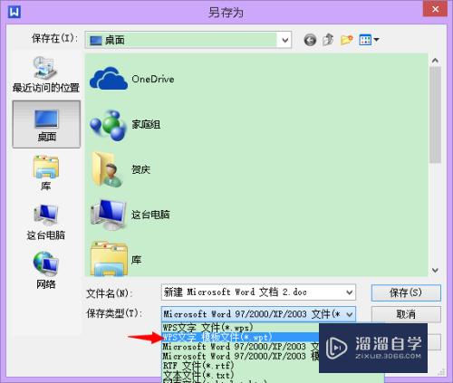Close the 另存为 dialog
This screenshot has width=453, height=383.
(435, 9)
